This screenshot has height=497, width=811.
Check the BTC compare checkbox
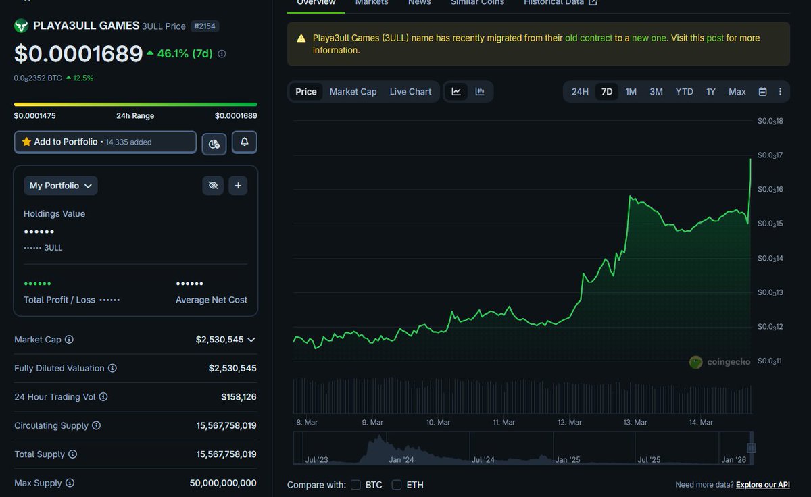click(356, 485)
